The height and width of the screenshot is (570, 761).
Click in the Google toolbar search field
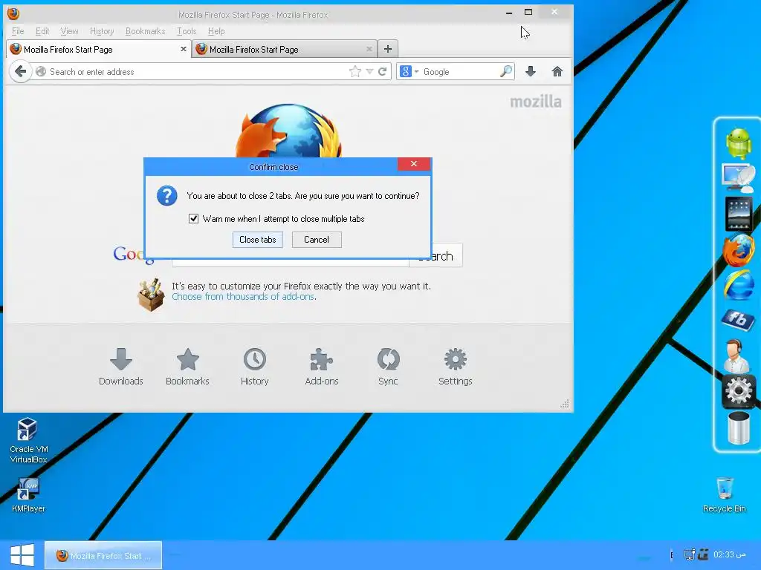click(459, 72)
